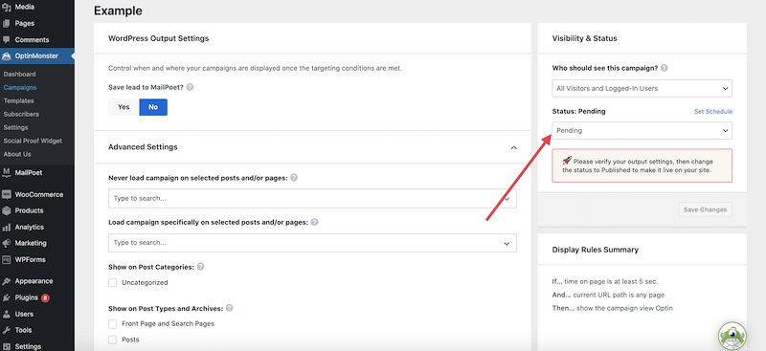Image resolution: width=766 pixels, height=351 pixels.
Task: Select No for Save lead to MailPoet
Action: click(153, 107)
